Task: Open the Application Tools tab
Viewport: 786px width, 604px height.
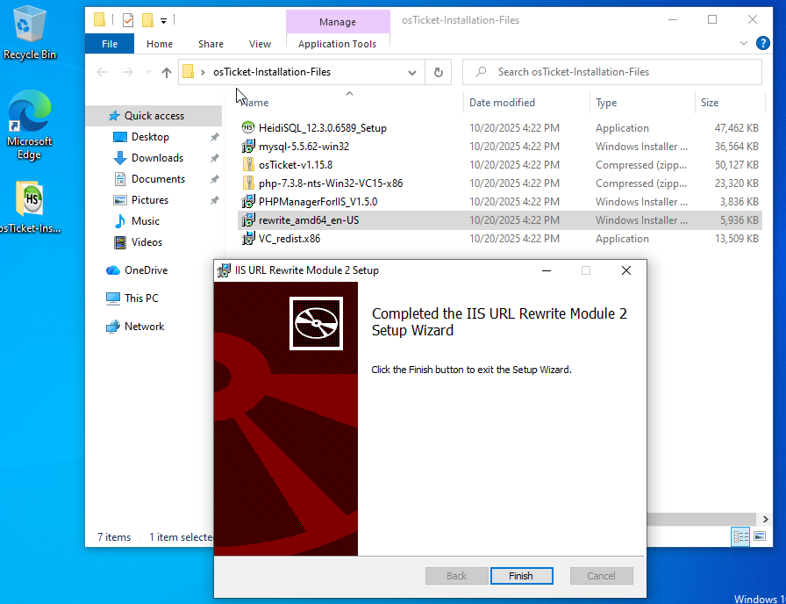Action: click(337, 44)
